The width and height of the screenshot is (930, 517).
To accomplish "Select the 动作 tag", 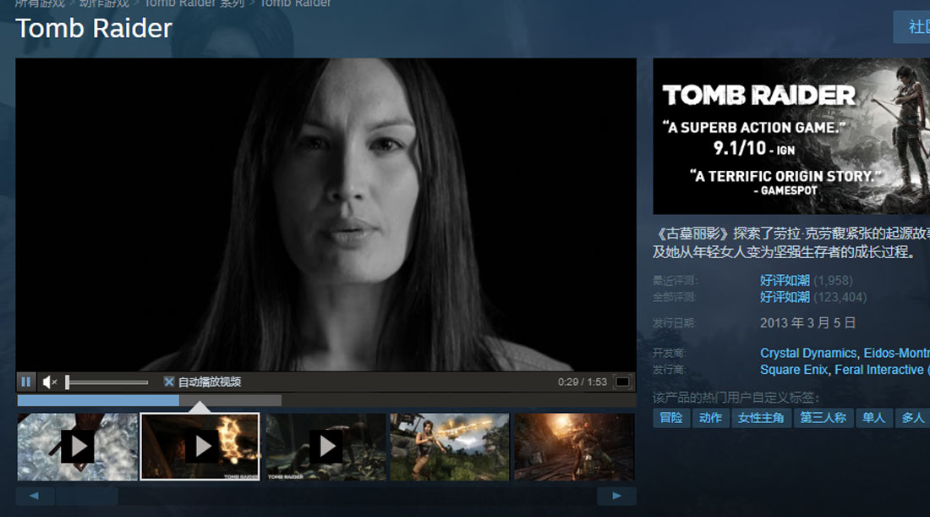I will (710, 418).
